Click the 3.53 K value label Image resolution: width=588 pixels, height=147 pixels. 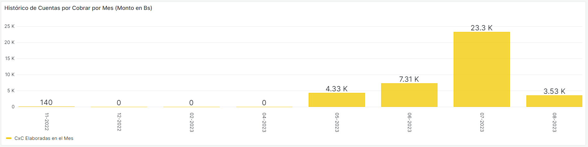pos(554,91)
